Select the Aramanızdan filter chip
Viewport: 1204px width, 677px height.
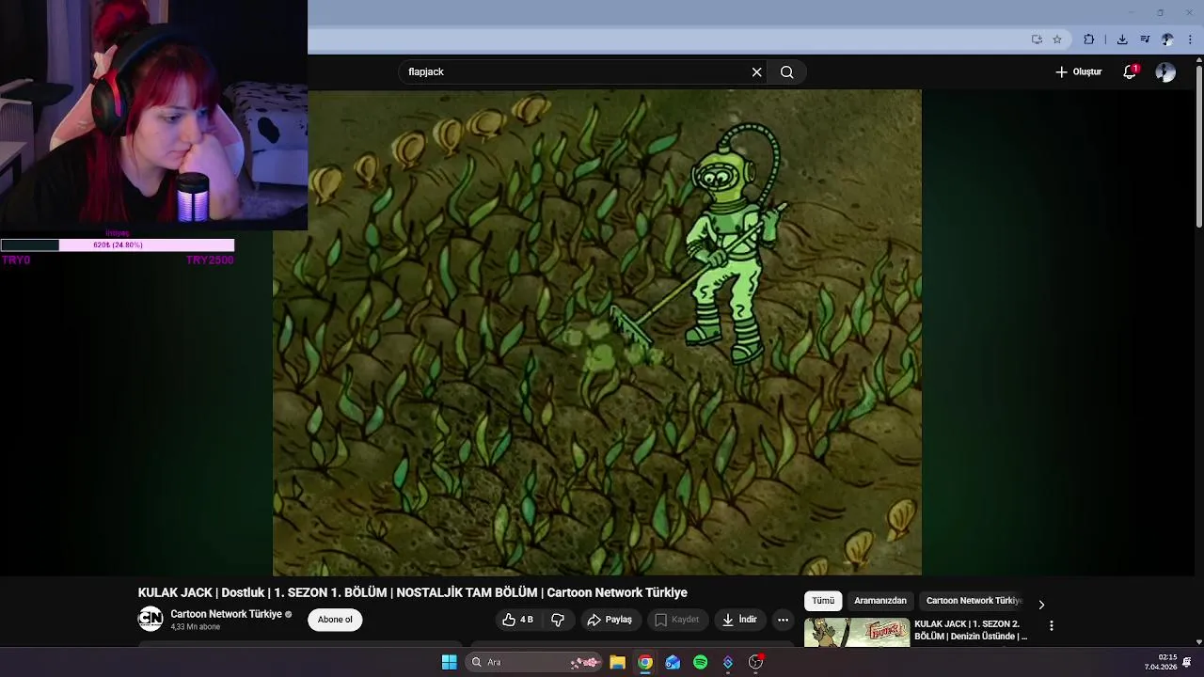click(x=880, y=601)
